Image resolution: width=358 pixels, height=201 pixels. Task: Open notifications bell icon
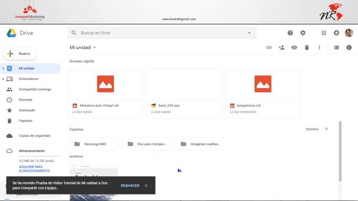(336, 33)
